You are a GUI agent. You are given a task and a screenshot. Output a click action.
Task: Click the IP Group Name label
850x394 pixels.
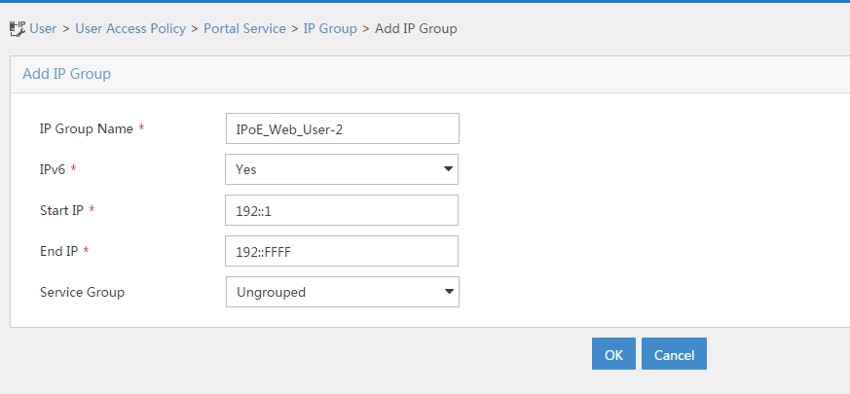click(x=87, y=129)
